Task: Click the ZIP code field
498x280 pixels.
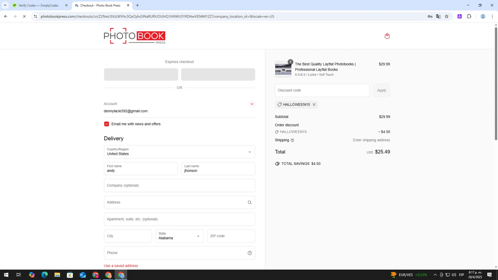Action: 231,236
